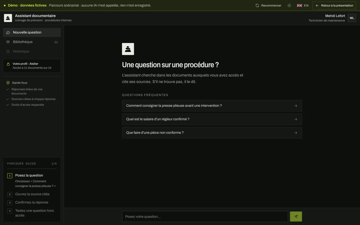Select guided step 1 Posez la question
360x225 pixels.
pyautogui.click(x=32, y=180)
